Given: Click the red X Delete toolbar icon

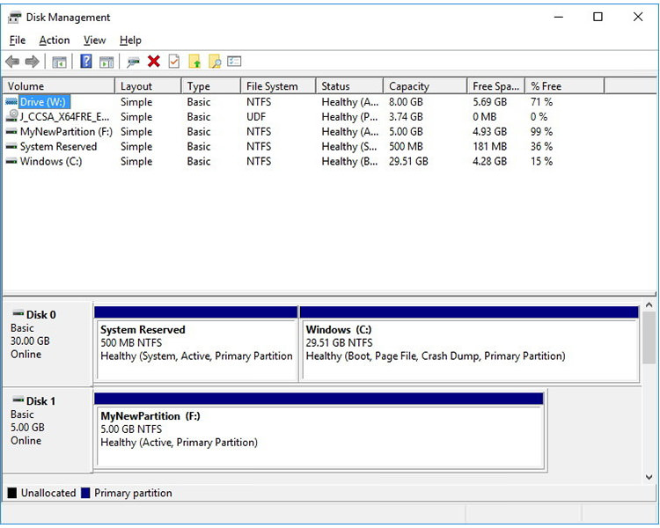Looking at the screenshot, I should [153, 62].
